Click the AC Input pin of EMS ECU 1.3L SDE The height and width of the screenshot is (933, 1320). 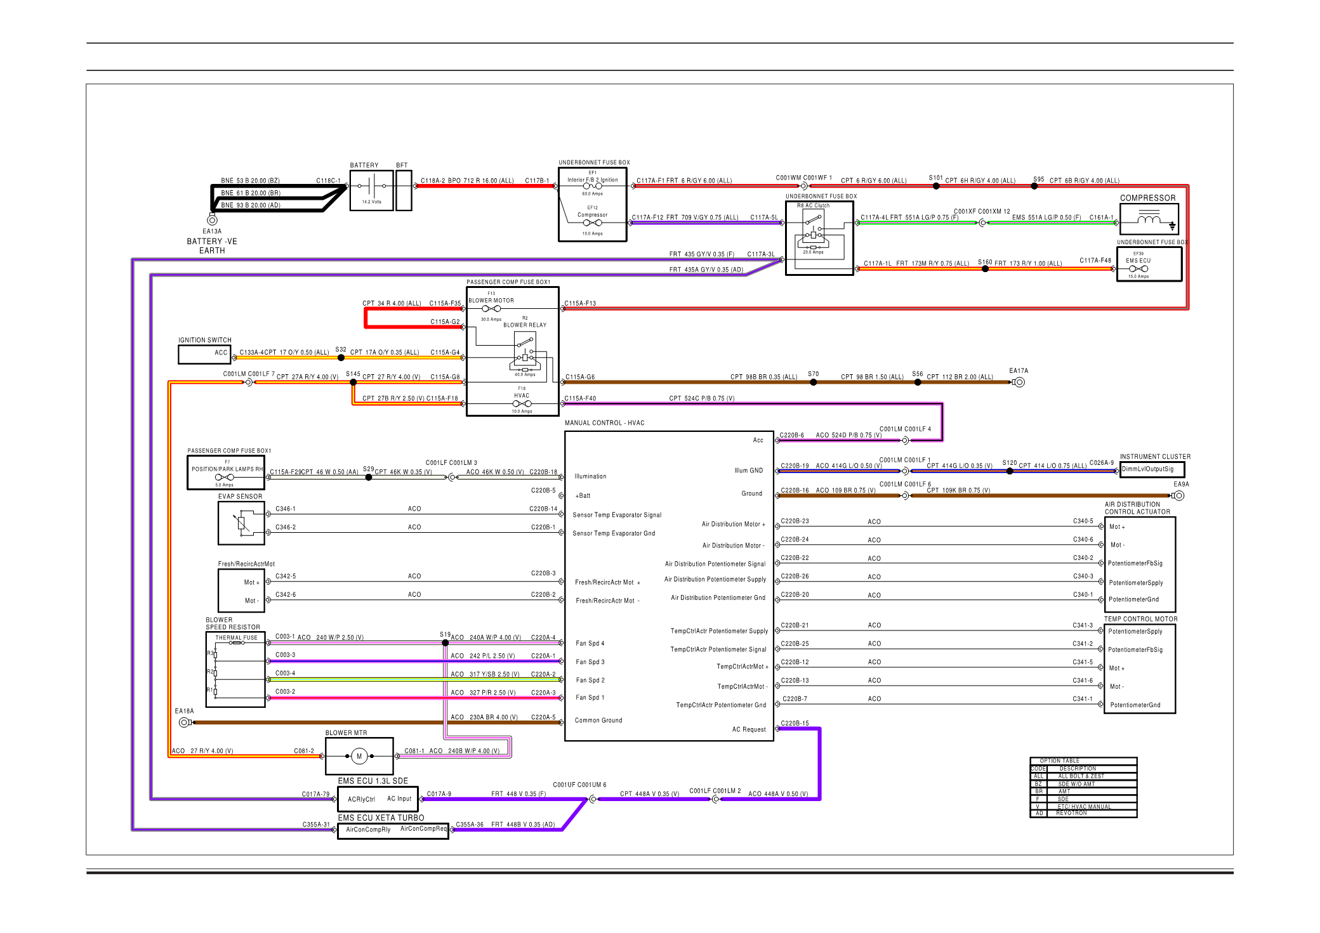(x=399, y=799)
